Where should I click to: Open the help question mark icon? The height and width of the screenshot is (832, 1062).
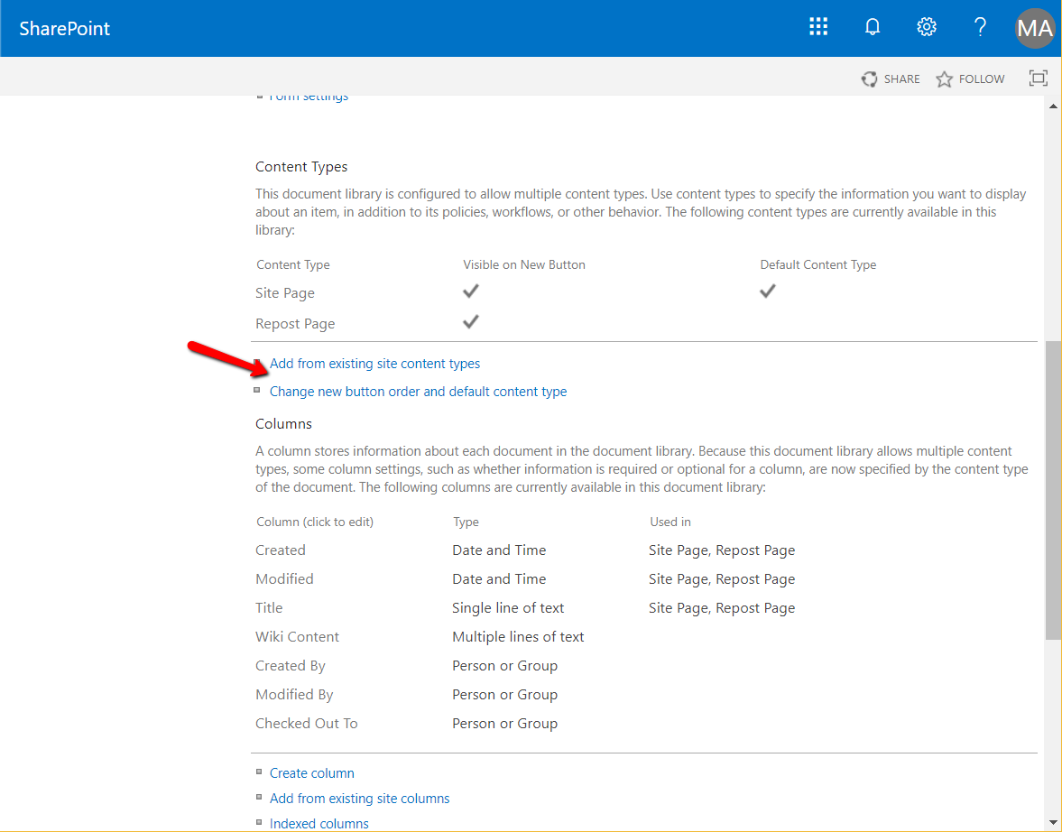pos(980,27)
